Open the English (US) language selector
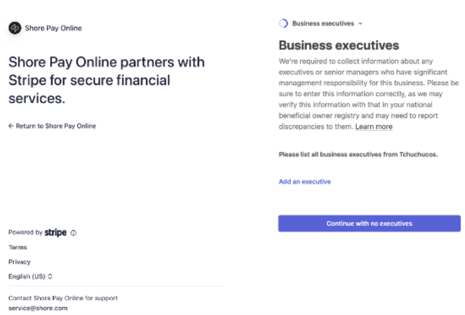Viewport: 465px width, 315px height. (27, 277)
